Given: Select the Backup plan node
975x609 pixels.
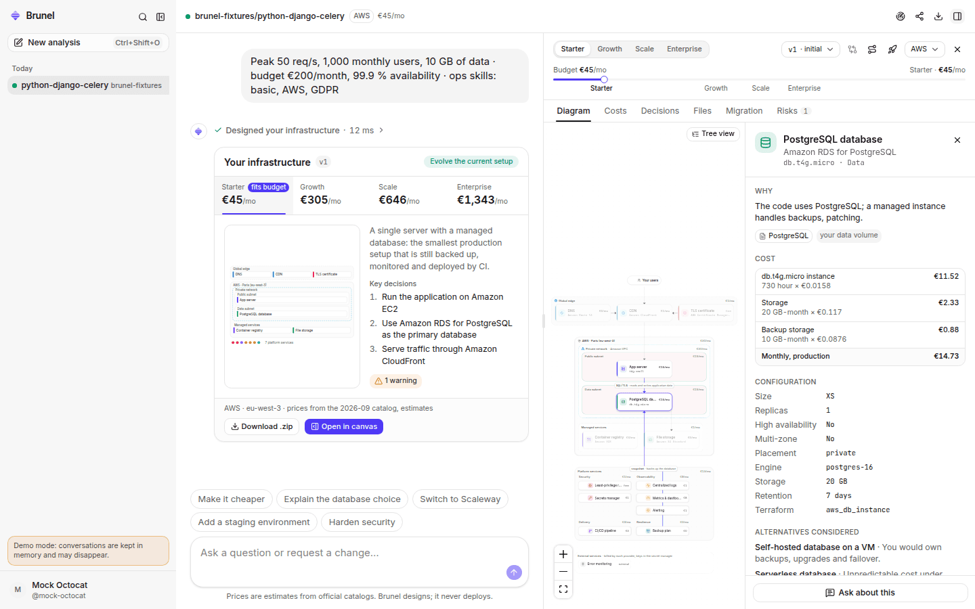Looking at the screenshot, I should coord(663,531).
